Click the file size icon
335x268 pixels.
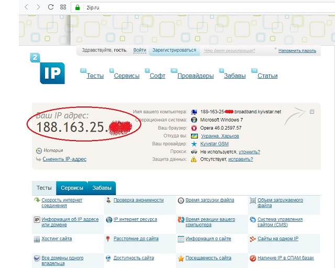coord(253,200)
